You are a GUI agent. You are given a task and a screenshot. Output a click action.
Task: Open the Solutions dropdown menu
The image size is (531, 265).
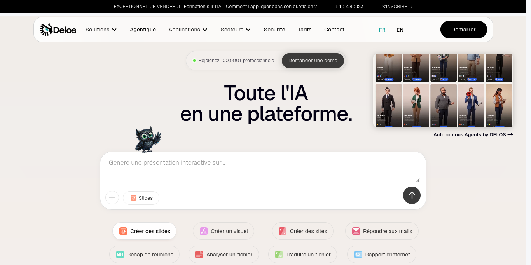pyautogui.click(x=101, y=30)
